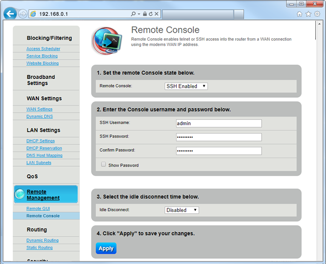This screenshot has width=326, height=264.
Task: Open the Favorites star icon
Action: point(308,14)
